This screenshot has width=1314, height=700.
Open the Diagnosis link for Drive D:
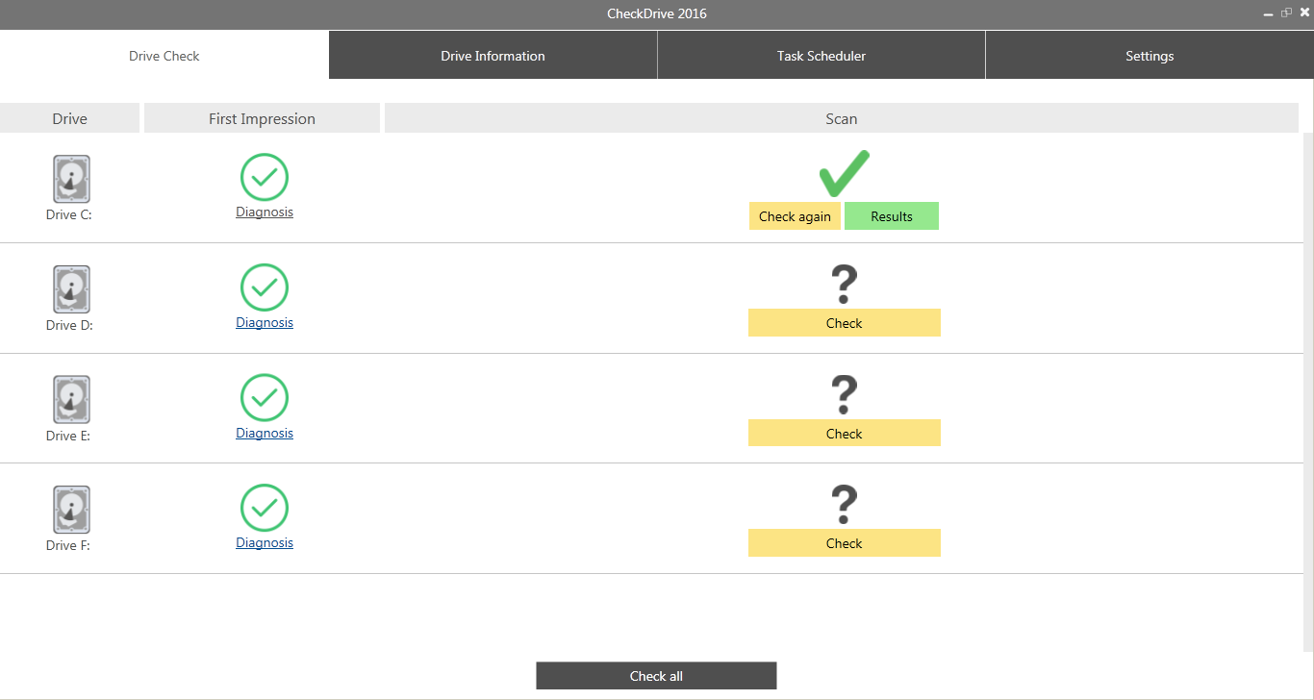click(265, 322)
